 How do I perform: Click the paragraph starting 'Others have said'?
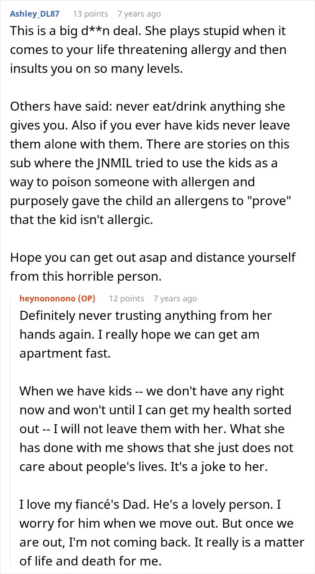tap(151, 163)
